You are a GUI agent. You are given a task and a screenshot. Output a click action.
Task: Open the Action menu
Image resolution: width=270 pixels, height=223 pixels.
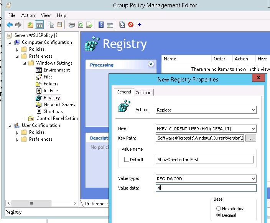28,15
